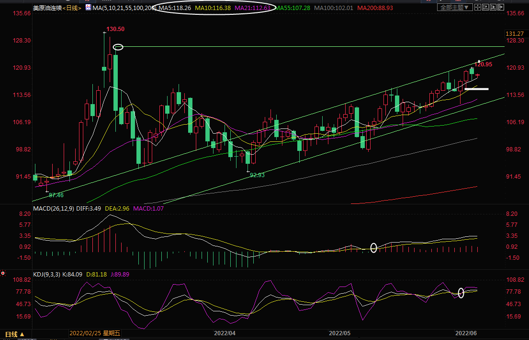
Task: Click the 92.93 low price label
Action: pyautogui.click(x=257, y=175)
